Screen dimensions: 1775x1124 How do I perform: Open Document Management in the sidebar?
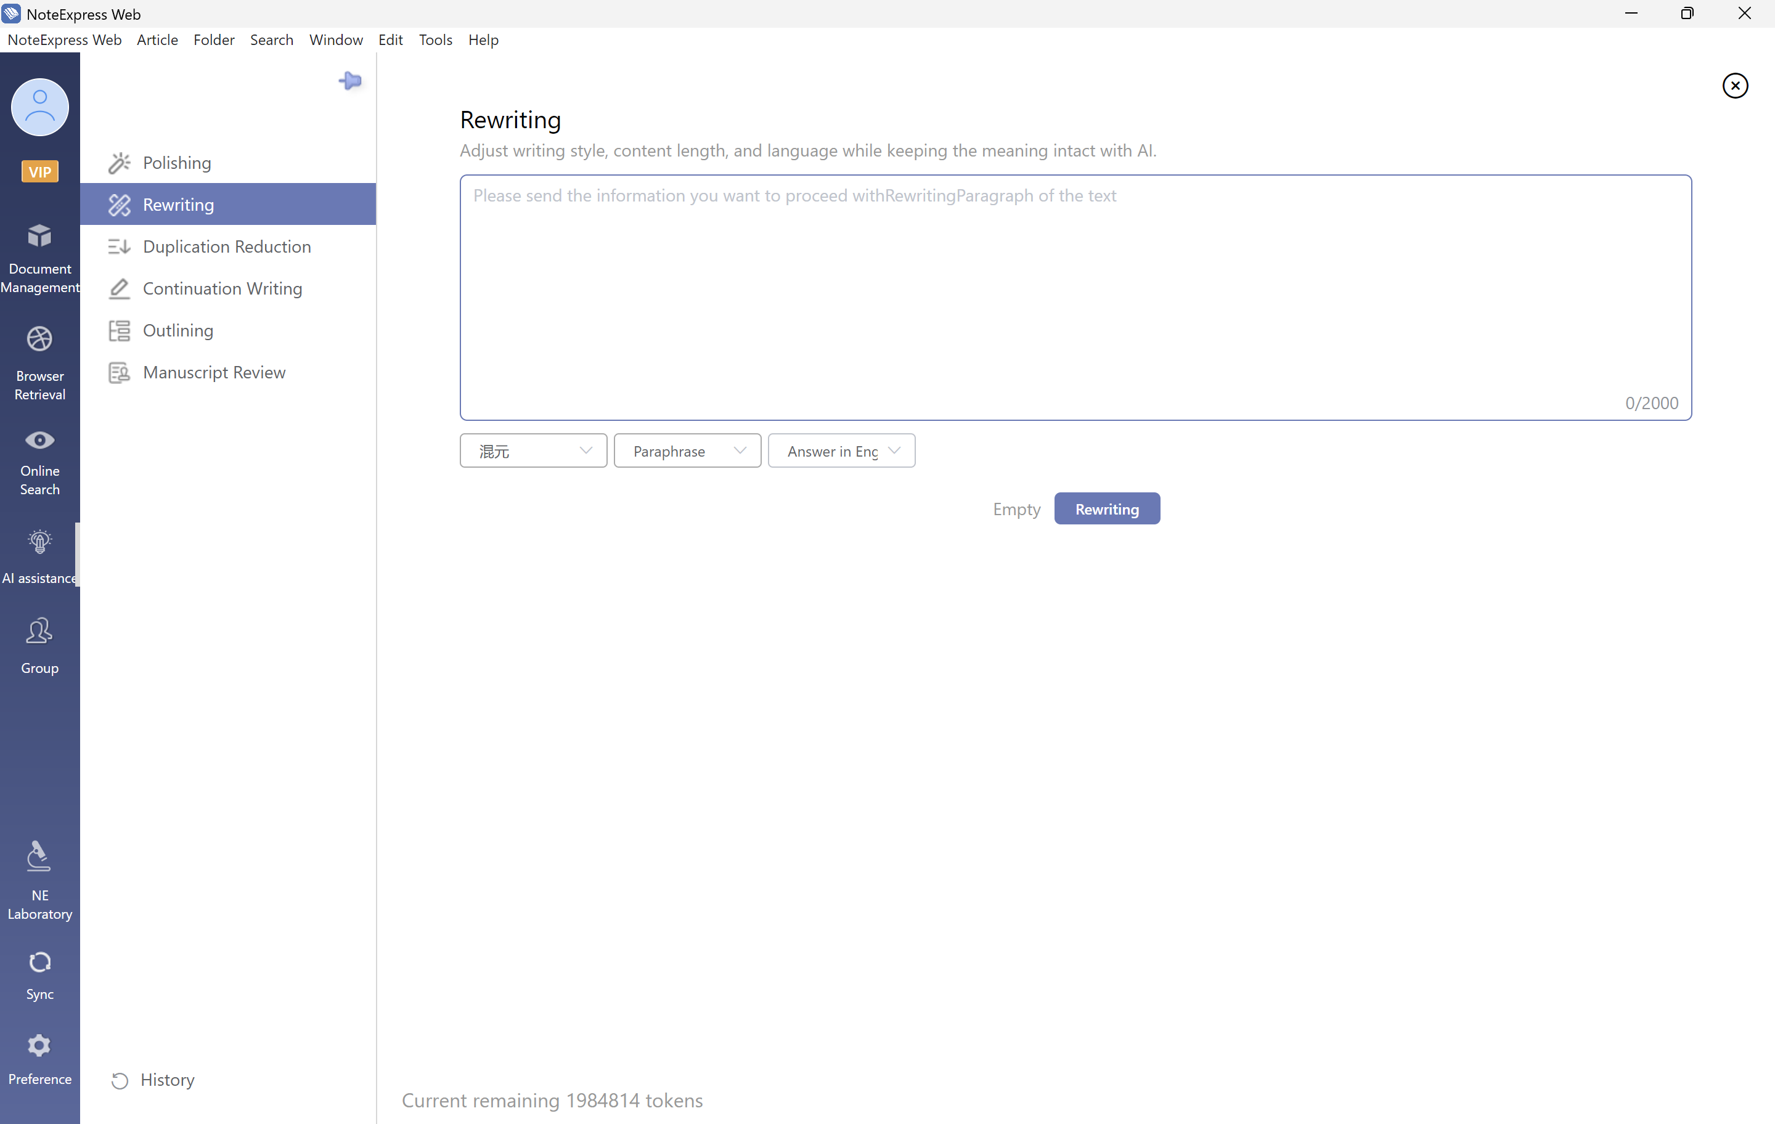40,258
